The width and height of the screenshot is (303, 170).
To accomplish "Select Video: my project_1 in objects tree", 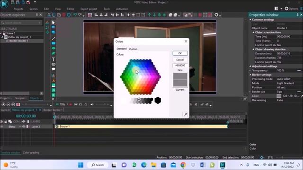I will click(19, 37).
